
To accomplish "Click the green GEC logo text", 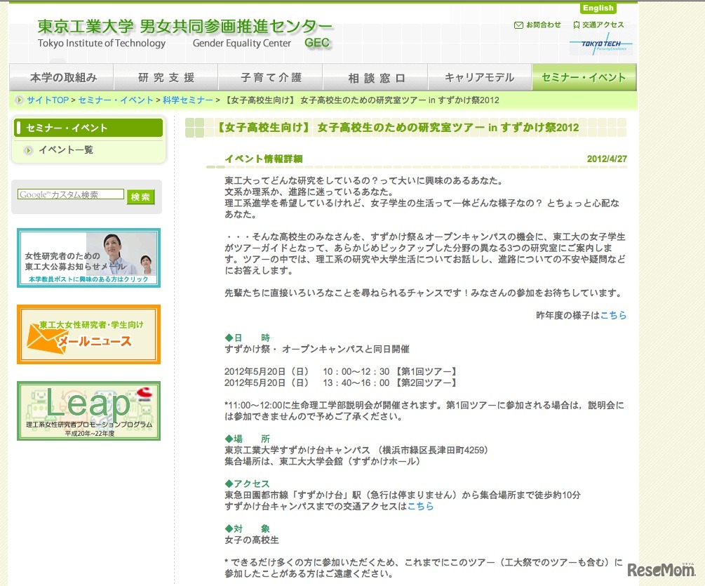I will [317, 43].
